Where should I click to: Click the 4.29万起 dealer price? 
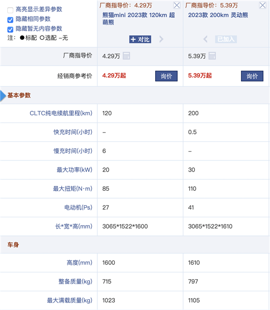click(114, 76)
